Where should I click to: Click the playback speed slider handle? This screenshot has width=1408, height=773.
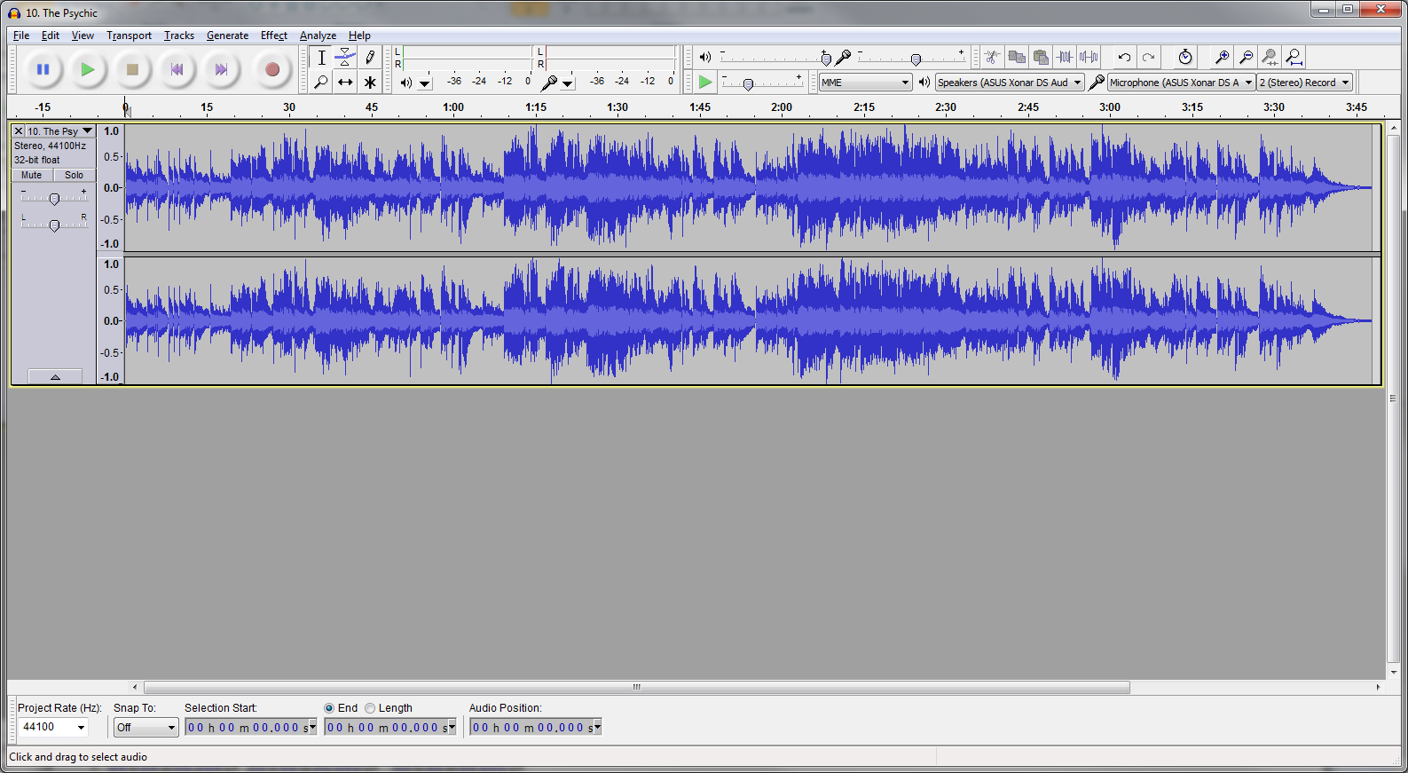[748, 84]
